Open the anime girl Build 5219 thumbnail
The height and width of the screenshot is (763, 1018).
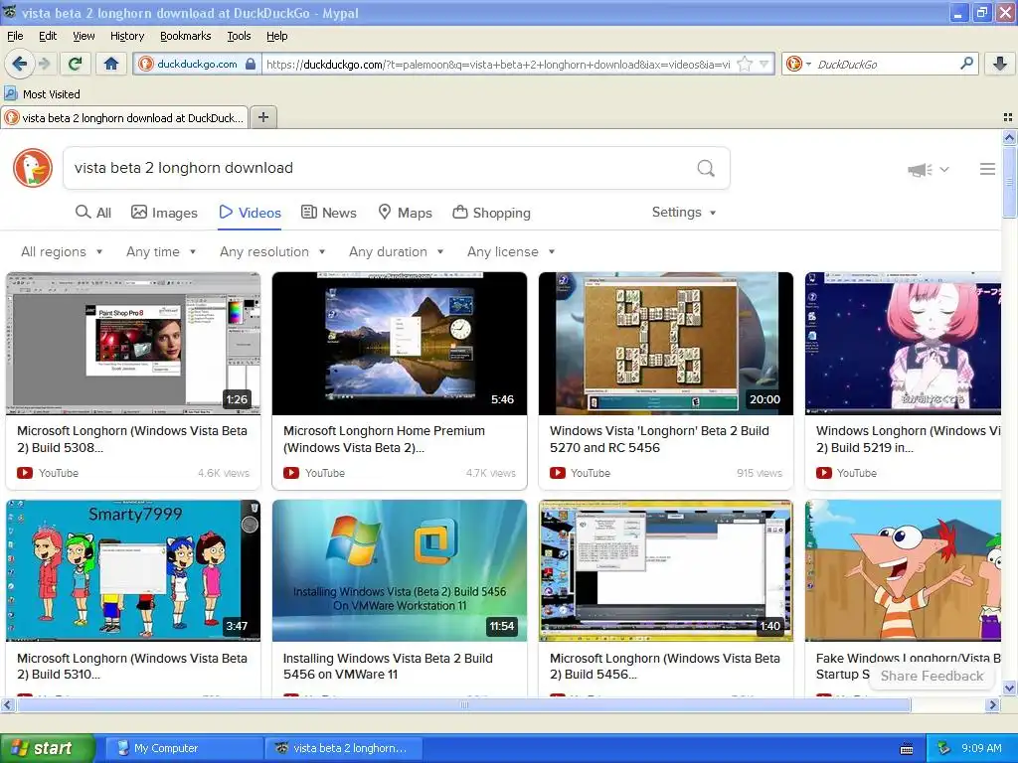click(903, 343)
